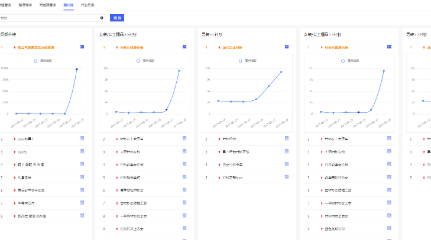
Task: Select the 飙升词 tab
Action: [x=69, y=4]
